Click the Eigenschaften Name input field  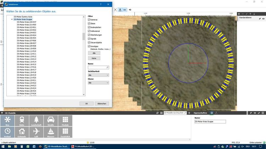tap(210, 121)
